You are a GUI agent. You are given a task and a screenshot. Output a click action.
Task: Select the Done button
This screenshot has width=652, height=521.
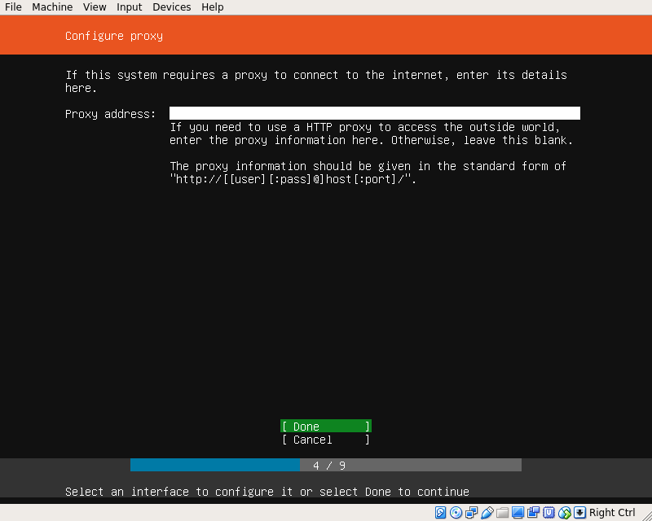(325, 427)
